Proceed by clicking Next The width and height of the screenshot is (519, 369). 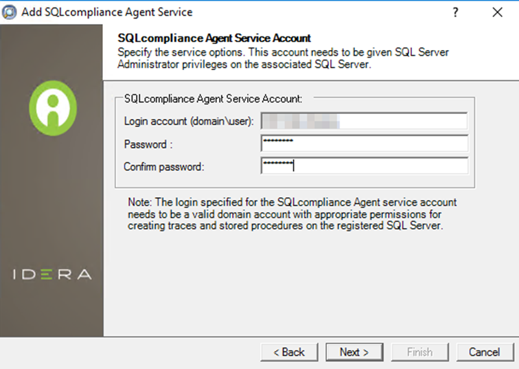(x=354, y=352)
